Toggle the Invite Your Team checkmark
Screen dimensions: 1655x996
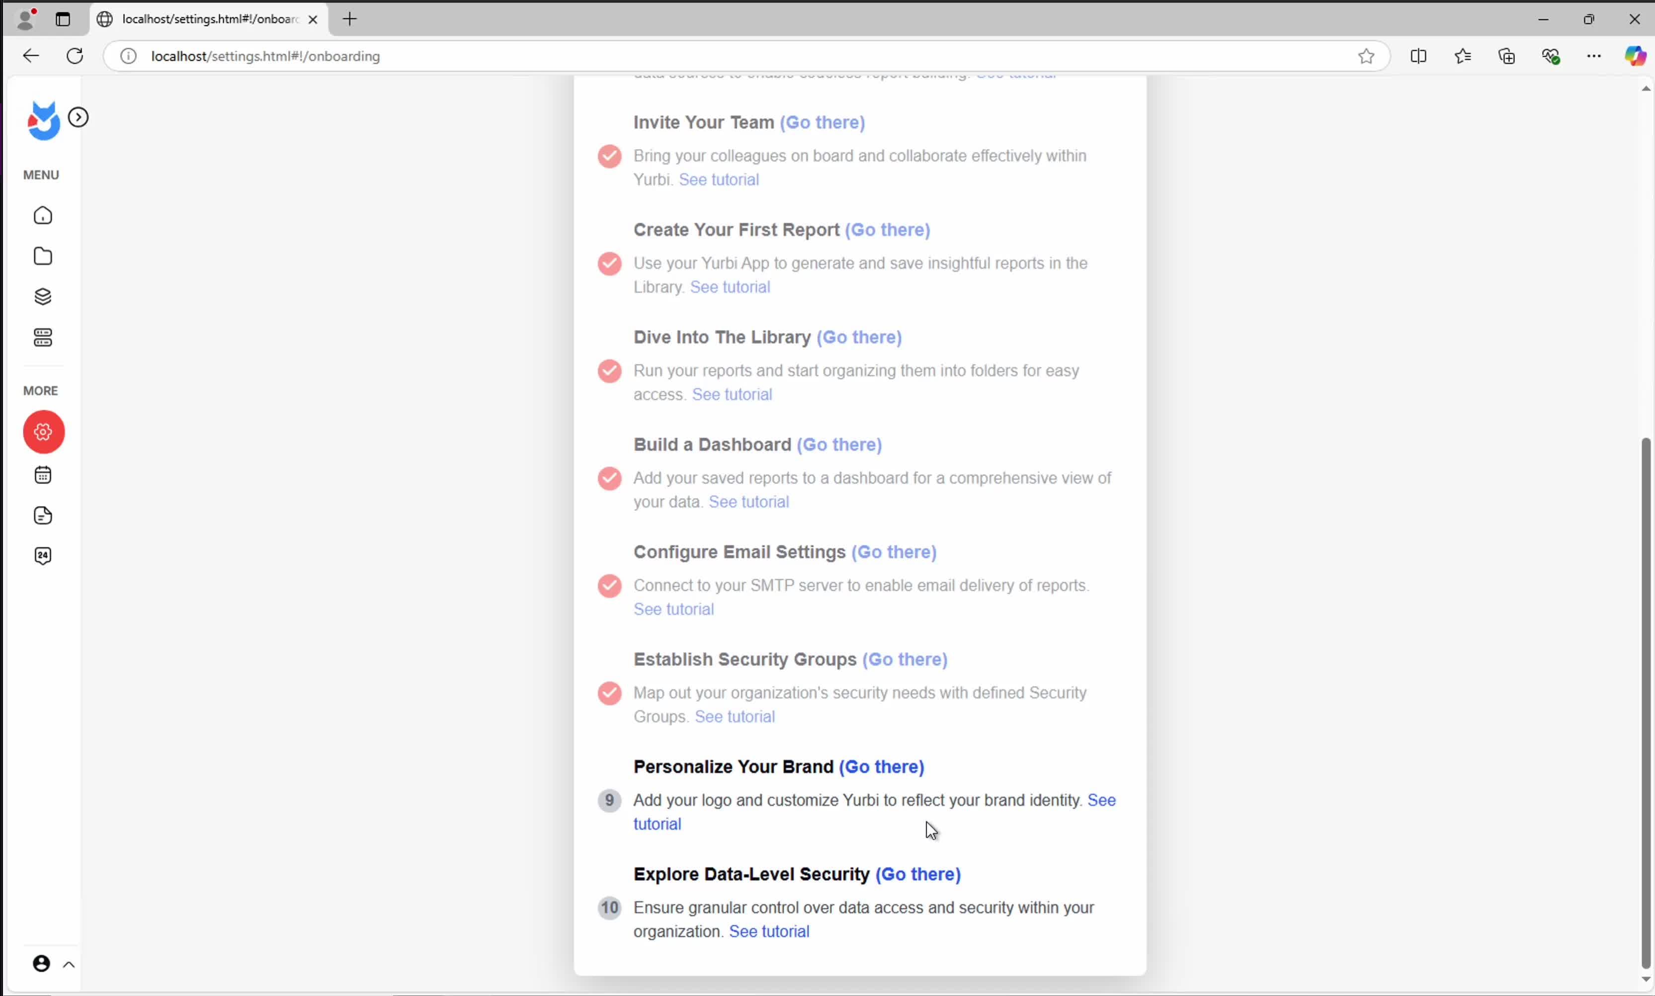coord(609,156)
